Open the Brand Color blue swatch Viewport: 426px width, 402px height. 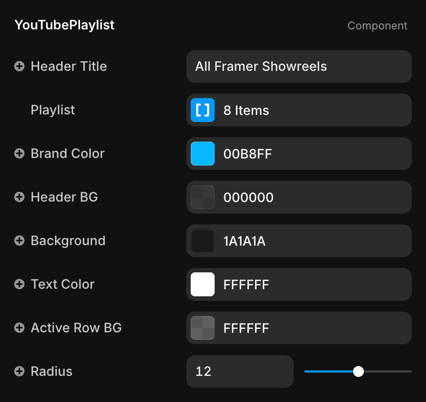tap(203, 154)
